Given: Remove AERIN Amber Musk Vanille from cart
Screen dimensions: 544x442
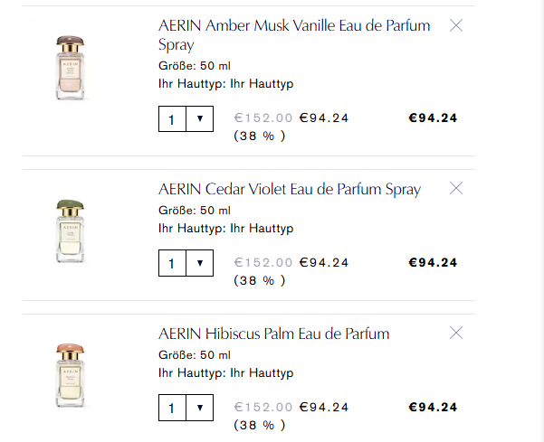Looking at the screenshot, I should (456, 25).
